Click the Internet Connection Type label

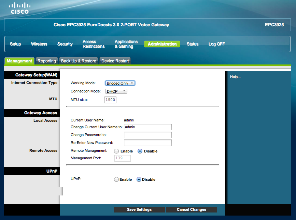tap(34, 83)
